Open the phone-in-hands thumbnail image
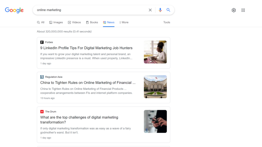The height and width of the screenshot is (147, 262). (155, 121)
